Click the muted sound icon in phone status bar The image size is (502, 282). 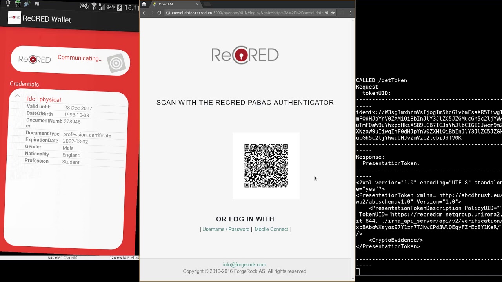coord(85,6)
